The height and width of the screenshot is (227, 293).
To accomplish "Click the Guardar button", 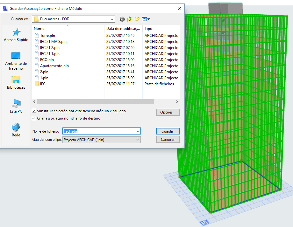I will pyautogui.click(x=168, y=131).
